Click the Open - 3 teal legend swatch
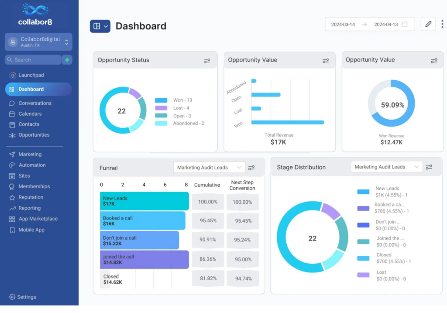 point(161,116)
